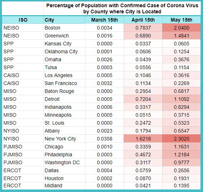The height and width of the screenshot is (192, 203).
Task: Select the Baton Rouge city cell
Action: 64,91
